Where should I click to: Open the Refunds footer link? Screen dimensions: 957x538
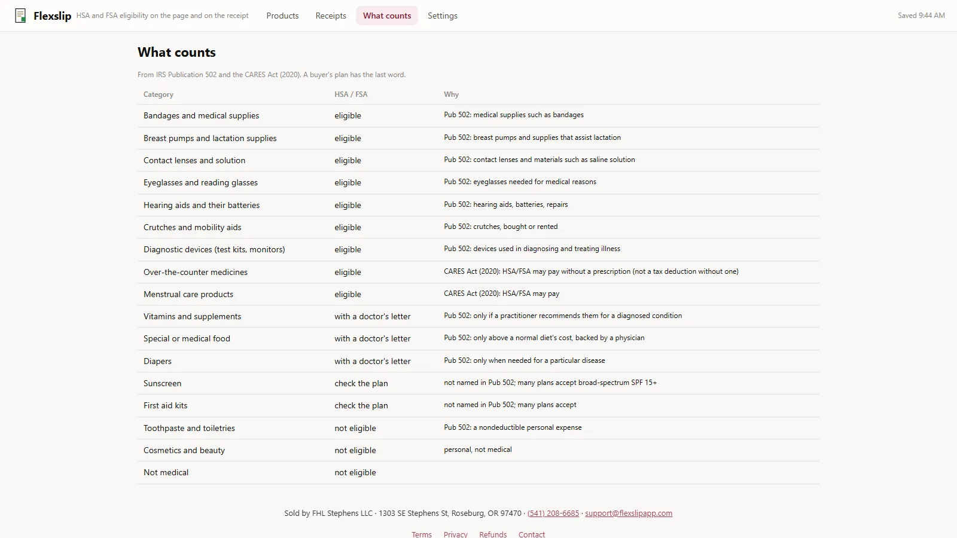pos(493,534)
